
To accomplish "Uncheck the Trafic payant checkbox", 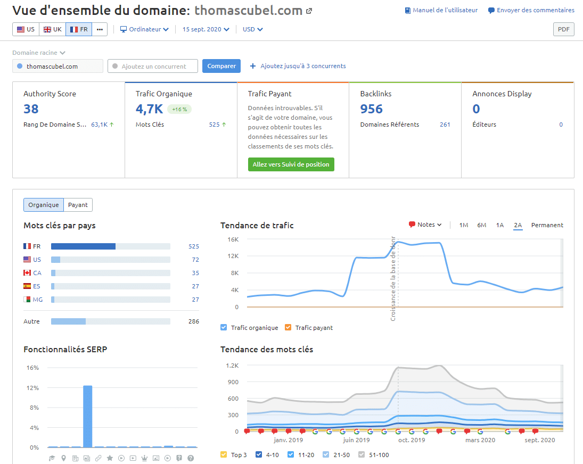I will [x=288, y=327].
